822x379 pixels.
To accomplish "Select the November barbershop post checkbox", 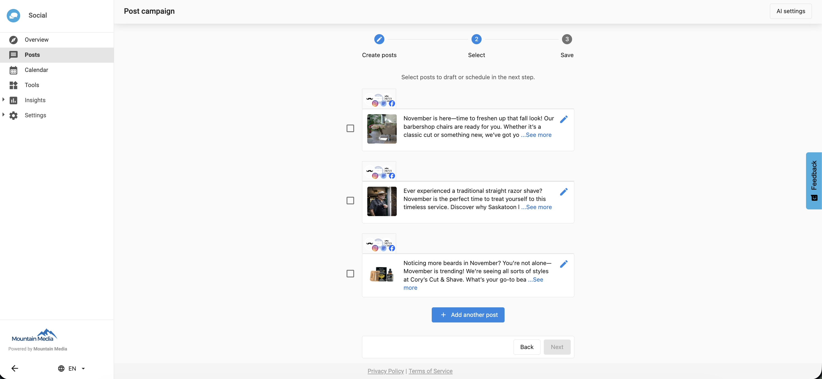I will [350, 128].
